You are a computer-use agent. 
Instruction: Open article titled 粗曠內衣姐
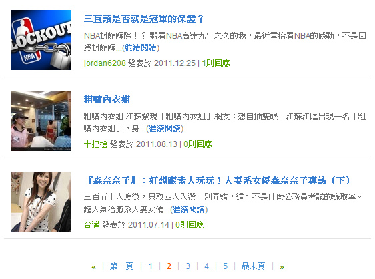[107, 99]
